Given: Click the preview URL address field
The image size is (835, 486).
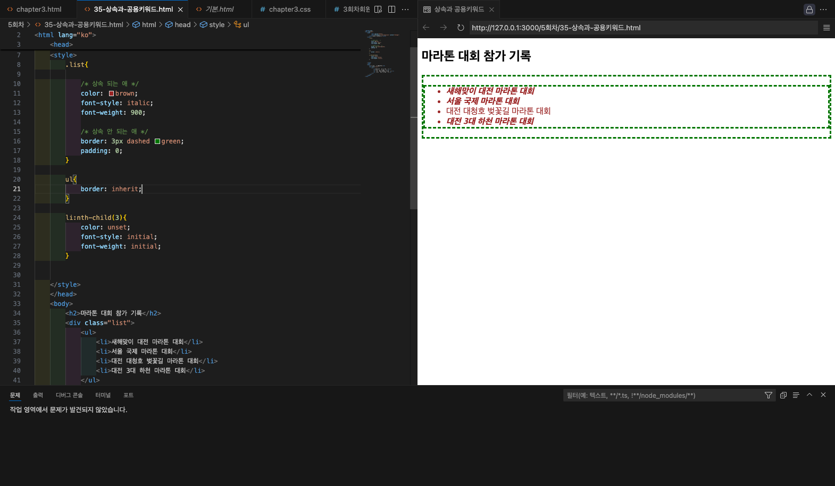Looking at the screenshot, I should pyautogui.click(x=644, y=28).
